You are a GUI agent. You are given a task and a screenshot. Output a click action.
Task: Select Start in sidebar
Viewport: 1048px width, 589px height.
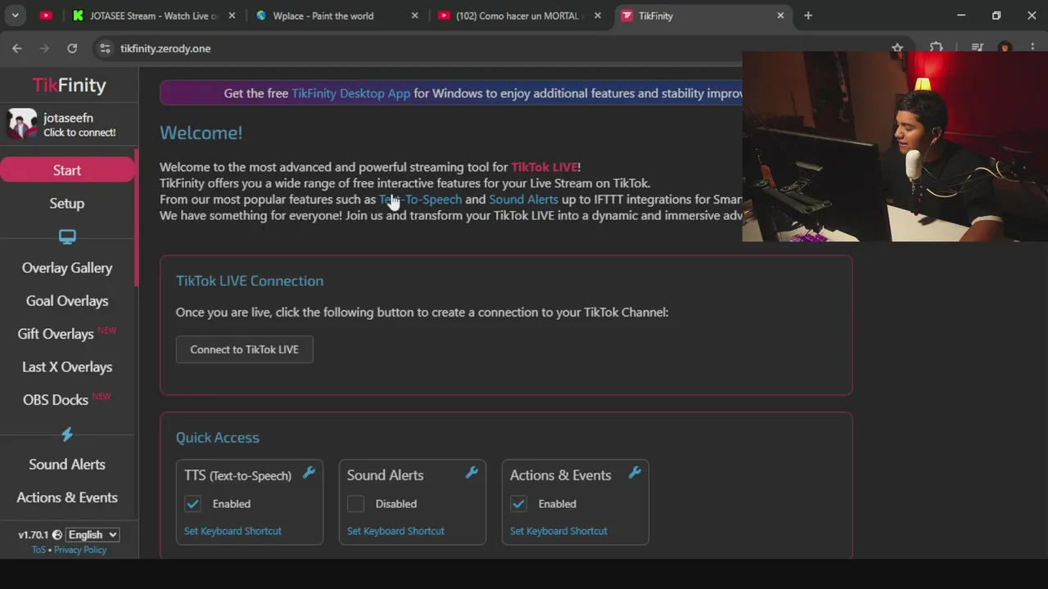[x=67, y=170]
